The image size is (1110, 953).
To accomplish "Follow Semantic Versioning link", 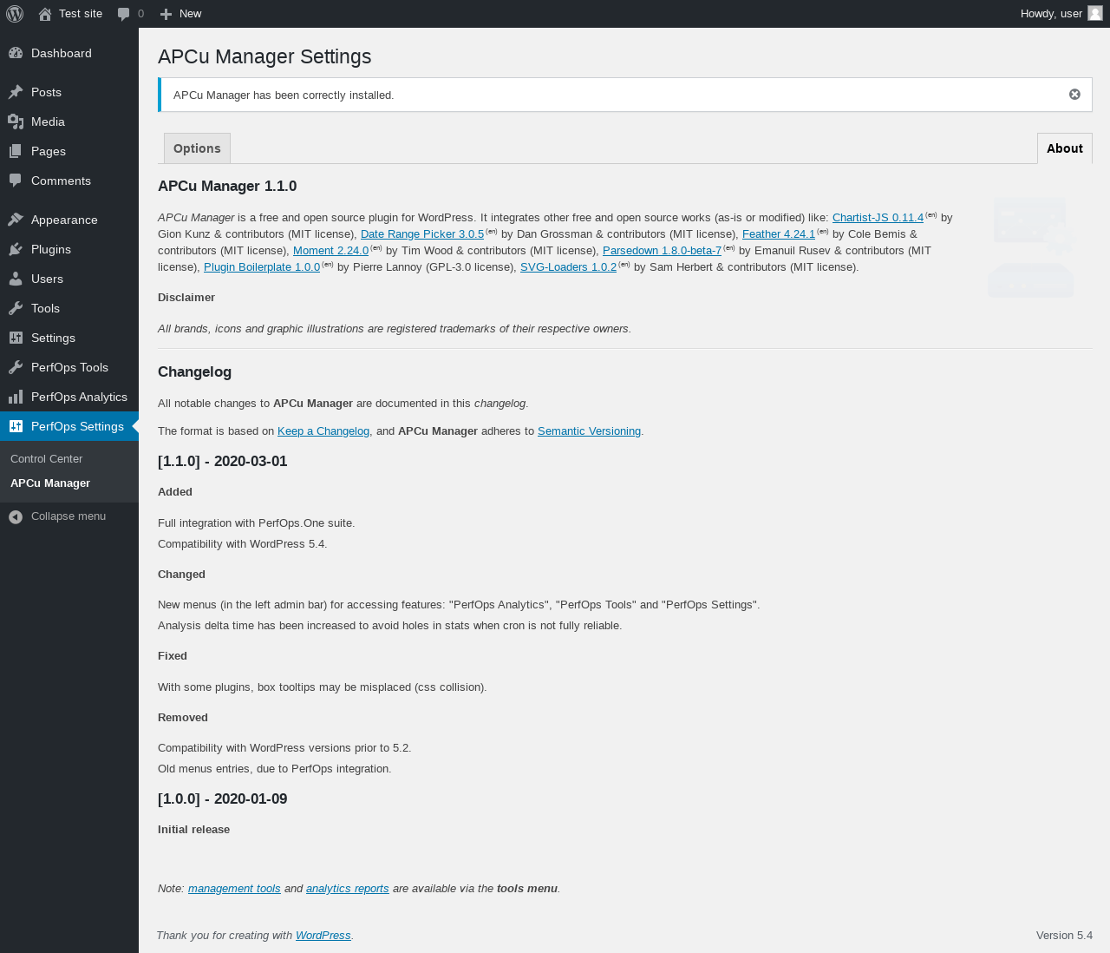I will click(589, 431).
